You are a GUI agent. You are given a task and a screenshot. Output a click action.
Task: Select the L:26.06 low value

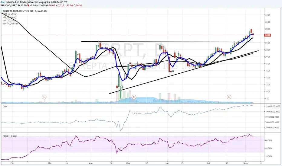68,5
